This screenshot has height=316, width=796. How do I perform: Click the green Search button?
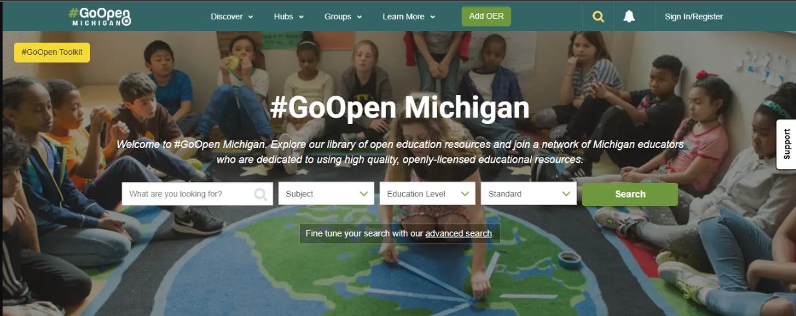[630, 194]
